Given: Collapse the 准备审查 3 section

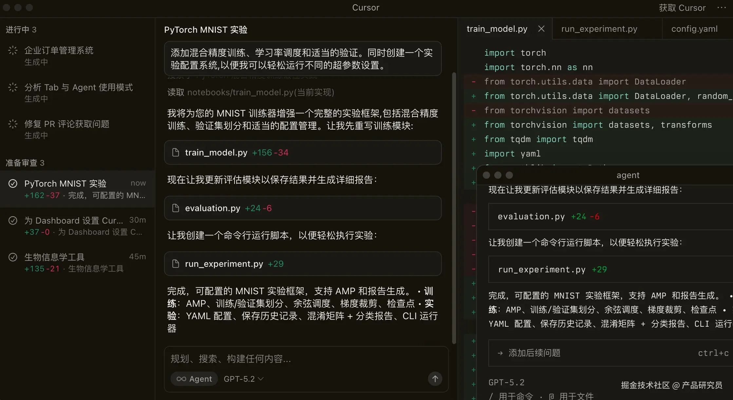Looking at the screenshot, I should (25, 163).
